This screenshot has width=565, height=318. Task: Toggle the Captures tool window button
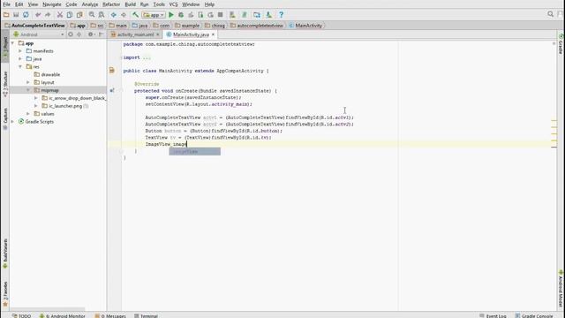(x=5, y=118)
